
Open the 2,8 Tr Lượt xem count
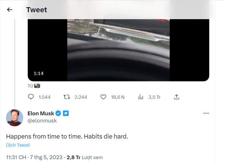tap(85, 157)
